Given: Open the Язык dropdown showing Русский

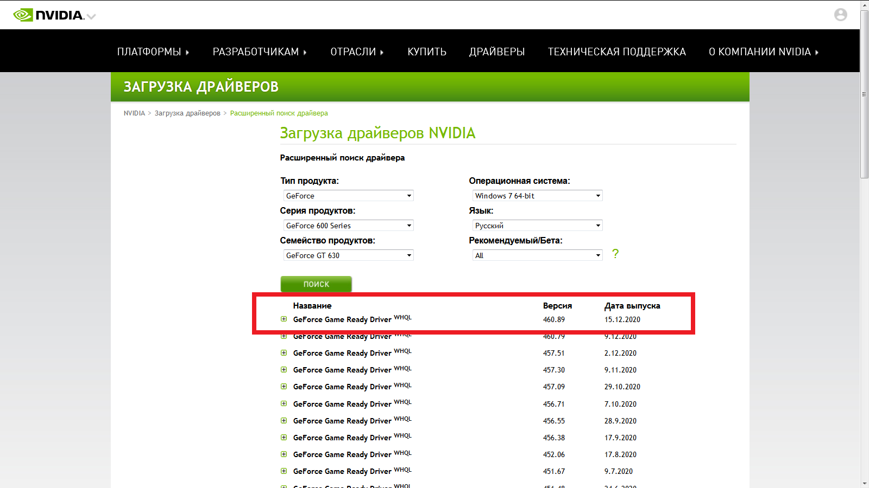Looking at the screenshot, I should 538,226.
